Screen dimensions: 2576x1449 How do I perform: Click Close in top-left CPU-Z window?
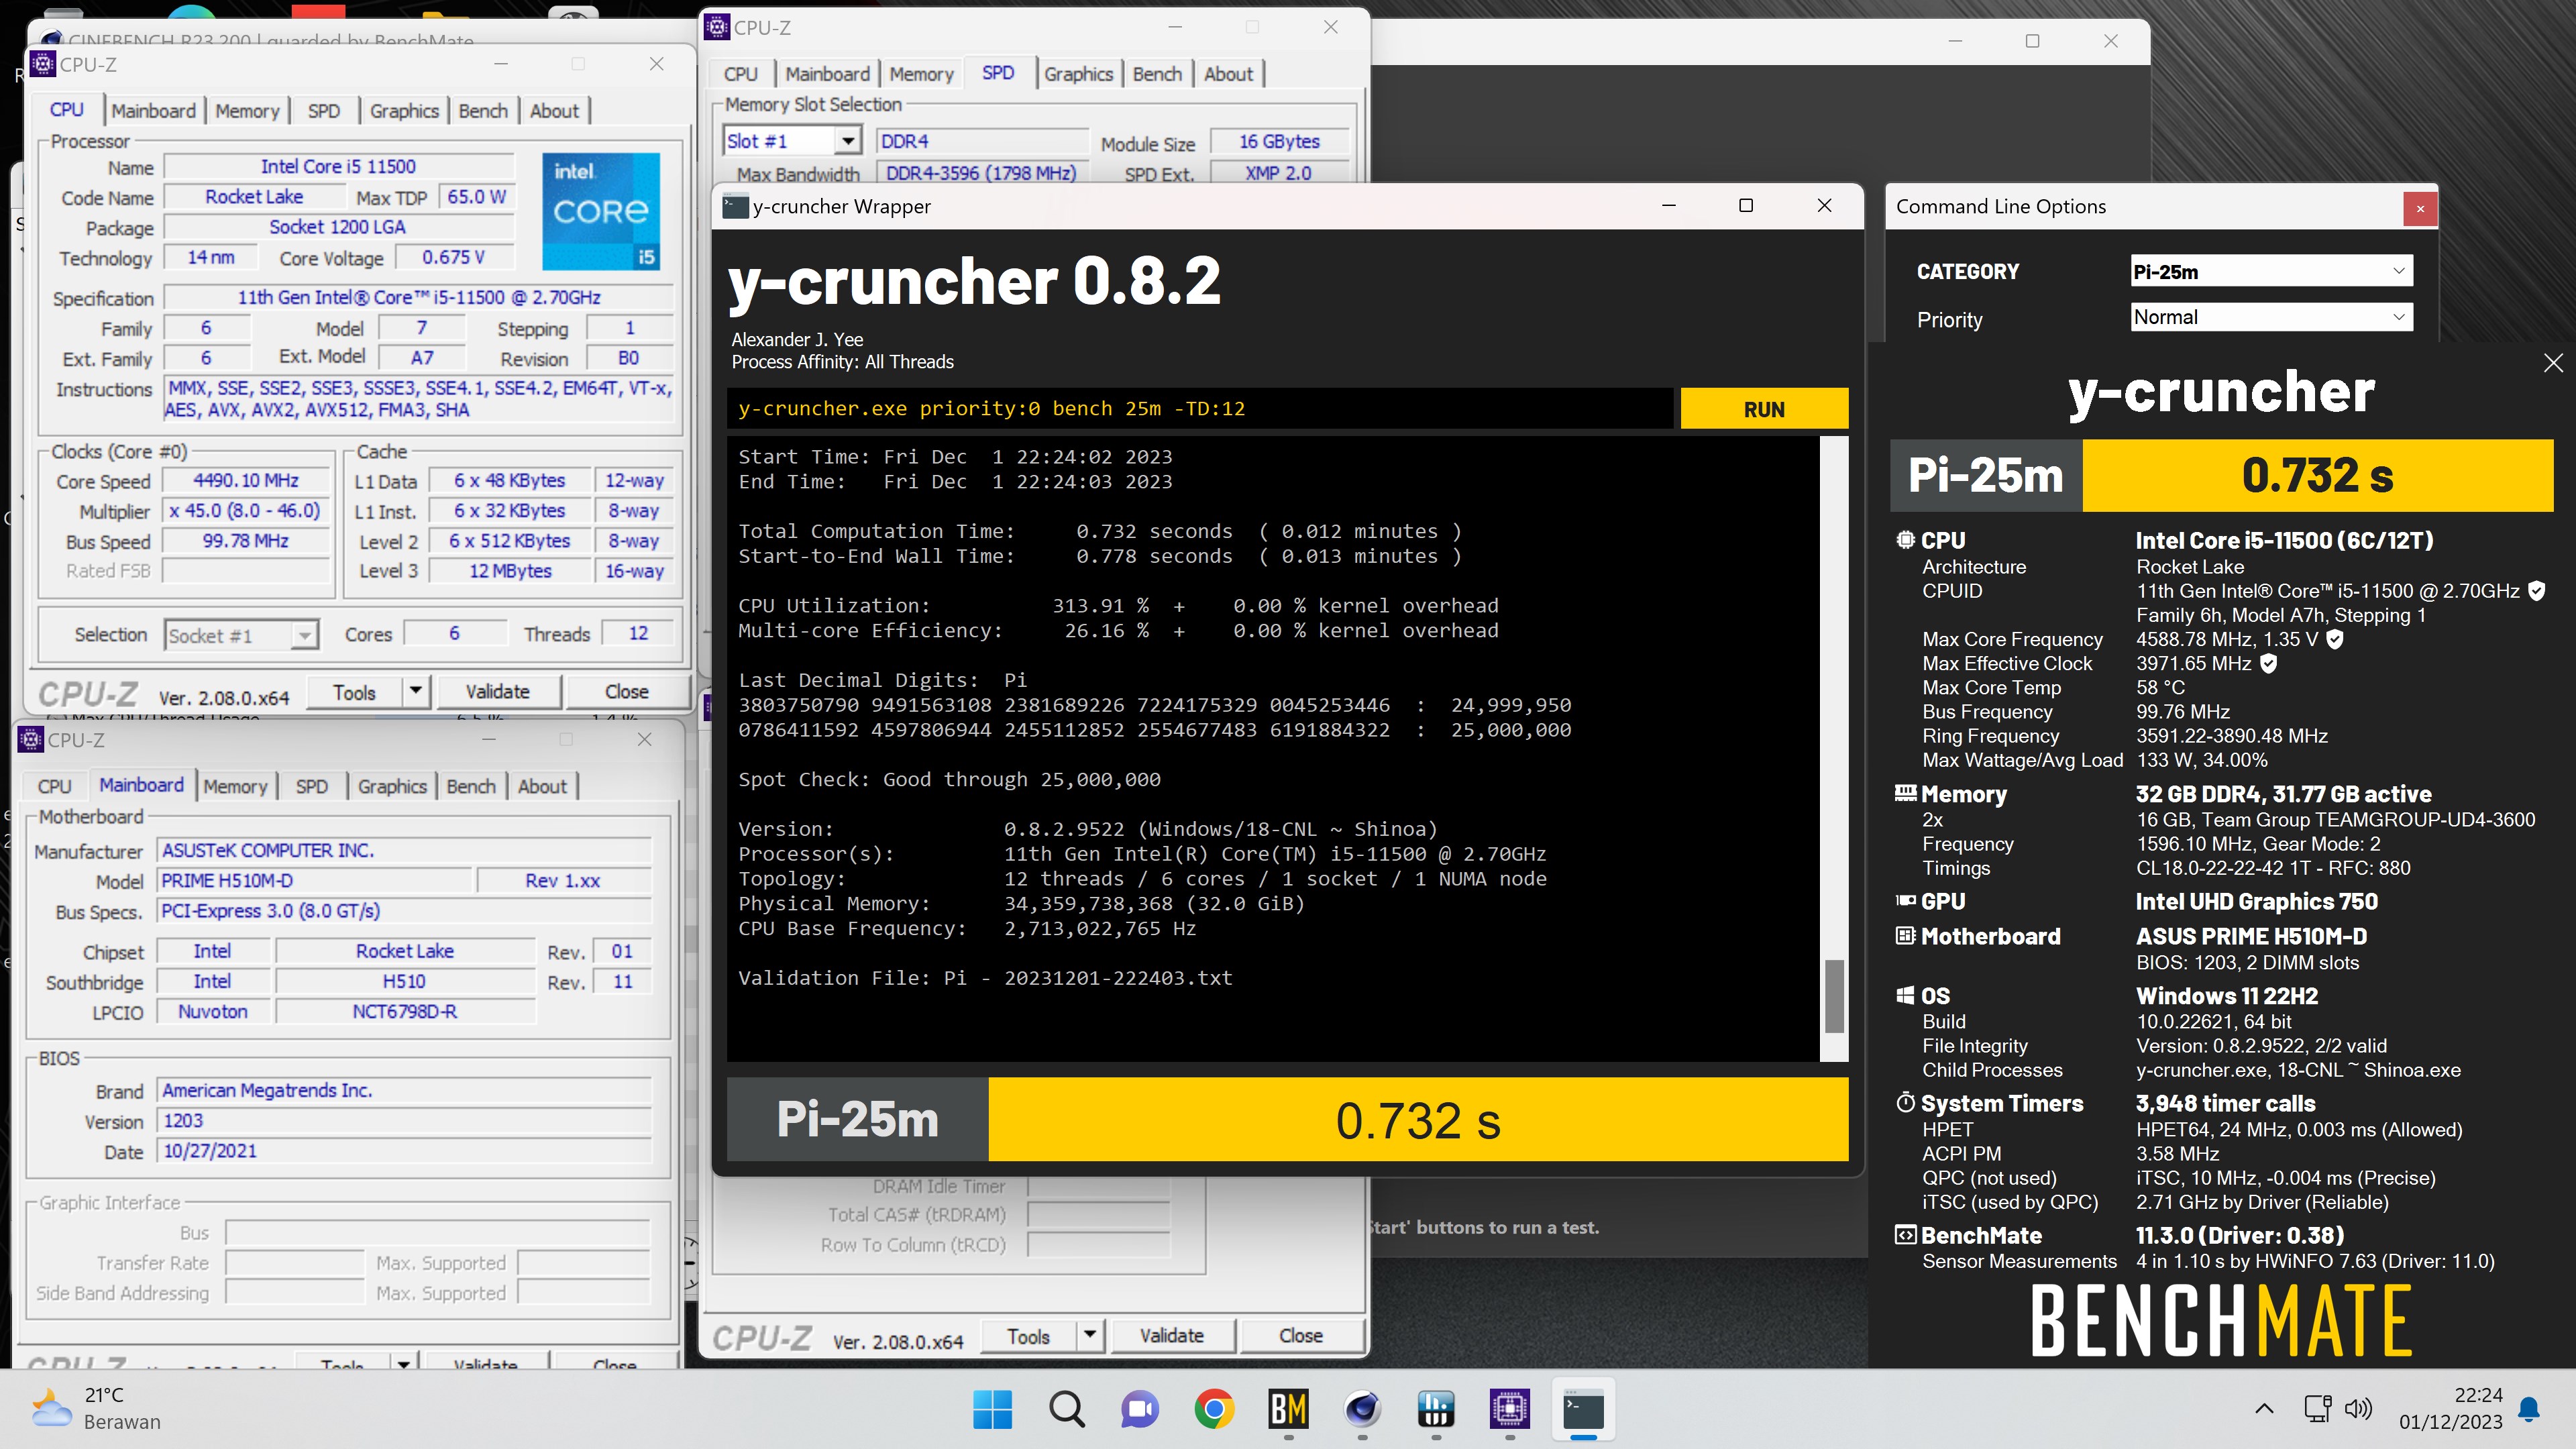626,691
